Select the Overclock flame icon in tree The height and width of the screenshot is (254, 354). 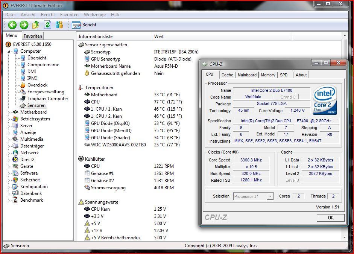pyautogui.click(x=23, y=85)
